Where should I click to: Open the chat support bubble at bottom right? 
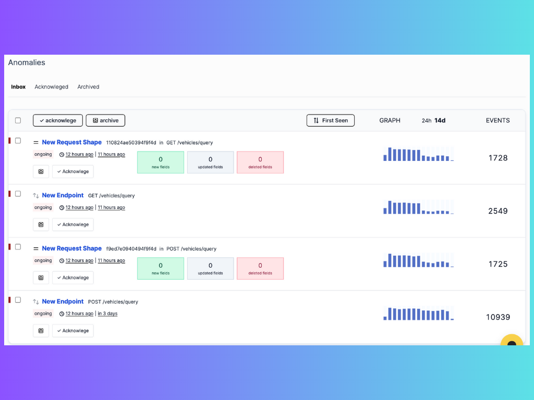click(512, 343)
